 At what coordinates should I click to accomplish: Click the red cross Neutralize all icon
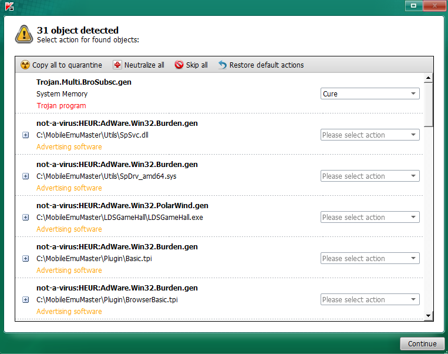pyautogui.click(x=117, y=65)
